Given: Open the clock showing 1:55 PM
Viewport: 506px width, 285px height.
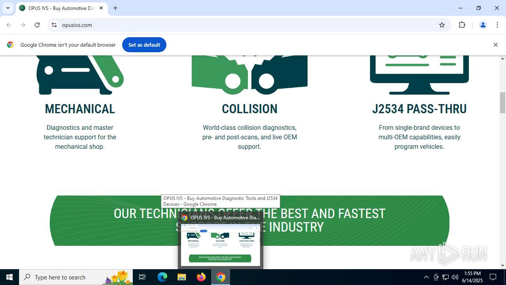Looking at the screenshot, I should click(x=472, y=277).
